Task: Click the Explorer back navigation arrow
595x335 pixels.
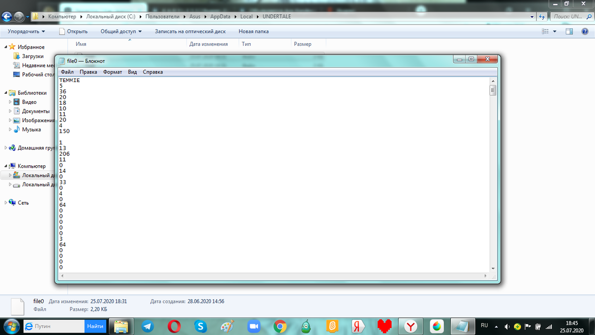Action: [7, 16]
